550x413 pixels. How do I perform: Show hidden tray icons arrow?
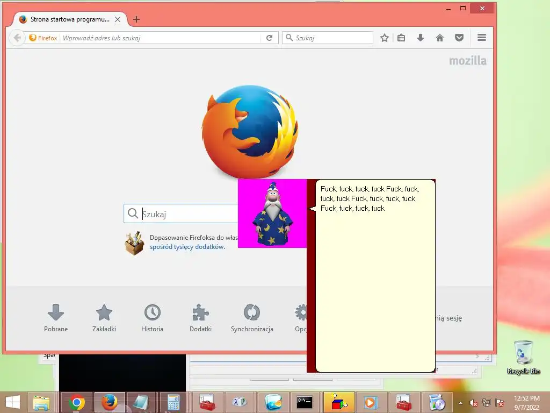pos(460,403)
